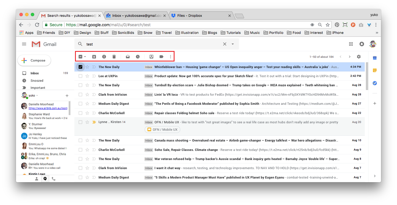Tick checkbox for Clark from InVision Livin' la VR
Screen dimensions: 397x205
80,95
